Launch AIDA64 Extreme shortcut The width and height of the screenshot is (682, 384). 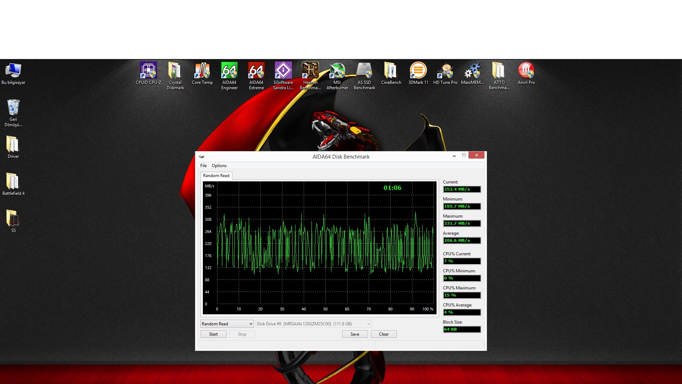tap(256, 76)
